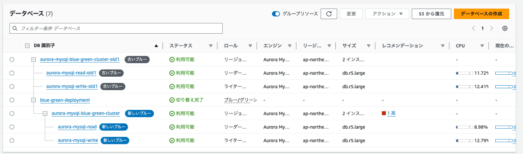The height and width of the screenshot is (154, 523).
Task: Open aurora-mysql-blue-green-cluster-old1 link
Action: tap(80, 59)
